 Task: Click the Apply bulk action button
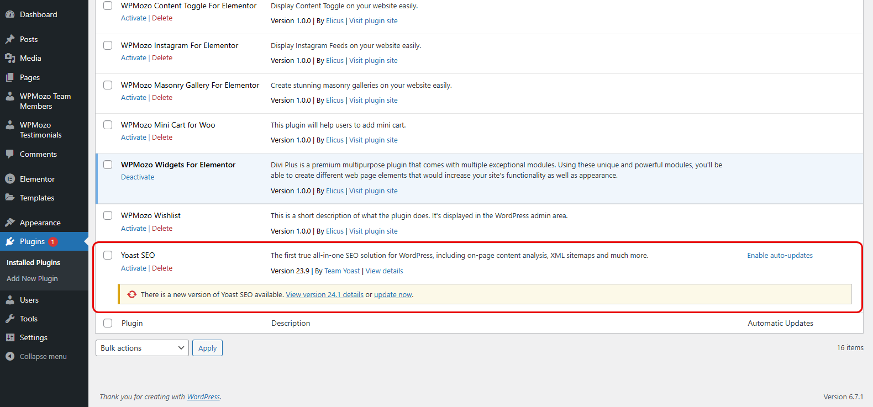[x=207, y=348]
